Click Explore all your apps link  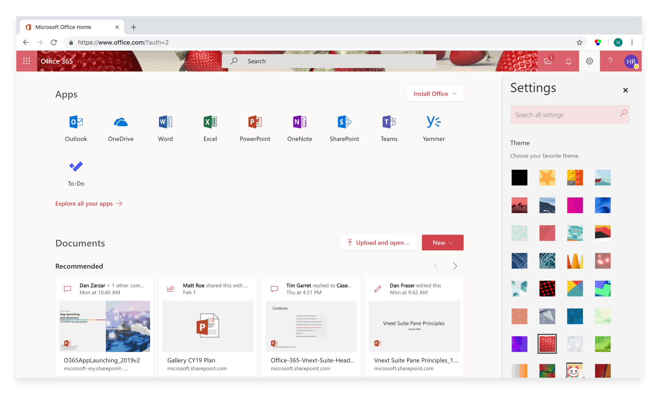pyautogui.click(x=89, y=204)
